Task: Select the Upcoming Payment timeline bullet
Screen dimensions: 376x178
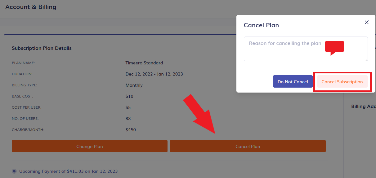Action: coord(14,171)
